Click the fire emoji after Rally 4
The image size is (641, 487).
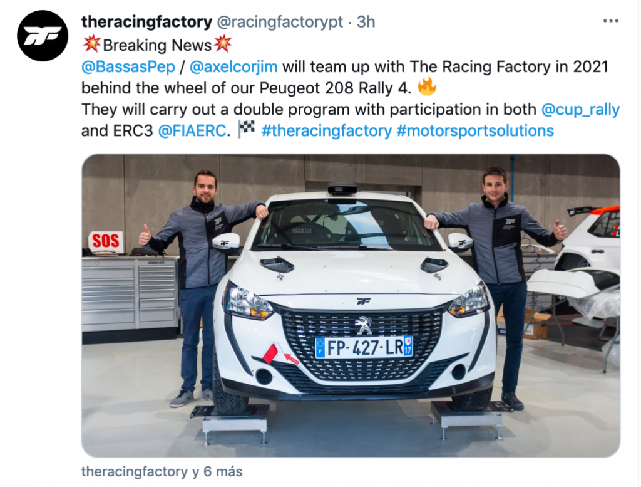(x=427, y=86)
